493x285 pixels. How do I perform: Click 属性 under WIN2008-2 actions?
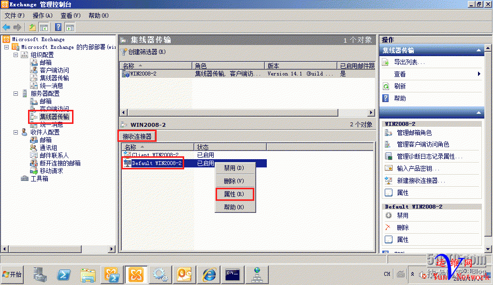point(403,193)
